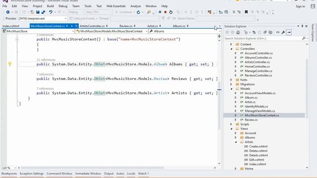Screen dimensions: 317x178
Task: Click the lightbulb quick actions icon
Action: point(10,64)
